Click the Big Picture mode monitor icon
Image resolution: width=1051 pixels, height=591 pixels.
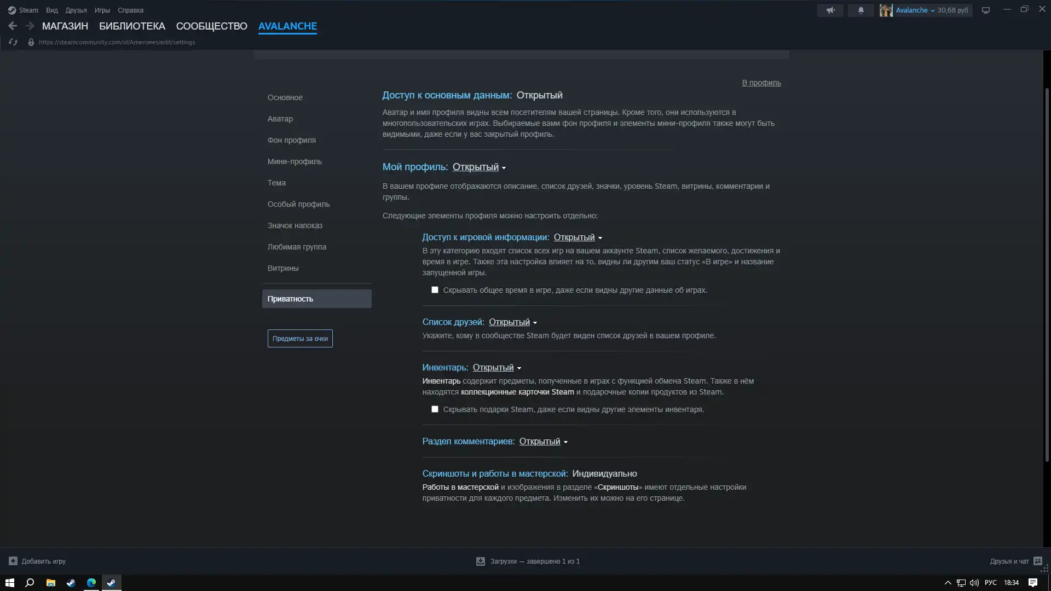pyautogui.click(x=986, y=10)
